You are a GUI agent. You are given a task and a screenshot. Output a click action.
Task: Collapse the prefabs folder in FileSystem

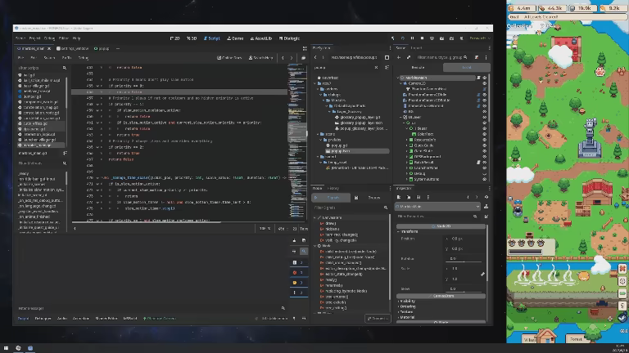coord(321,140)
